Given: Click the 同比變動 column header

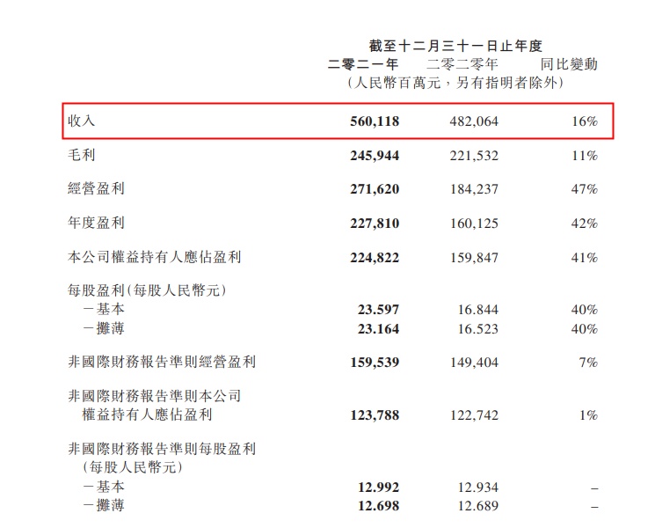Looking at the screenshot, I should pyautogui.click(x=570, y=64).
